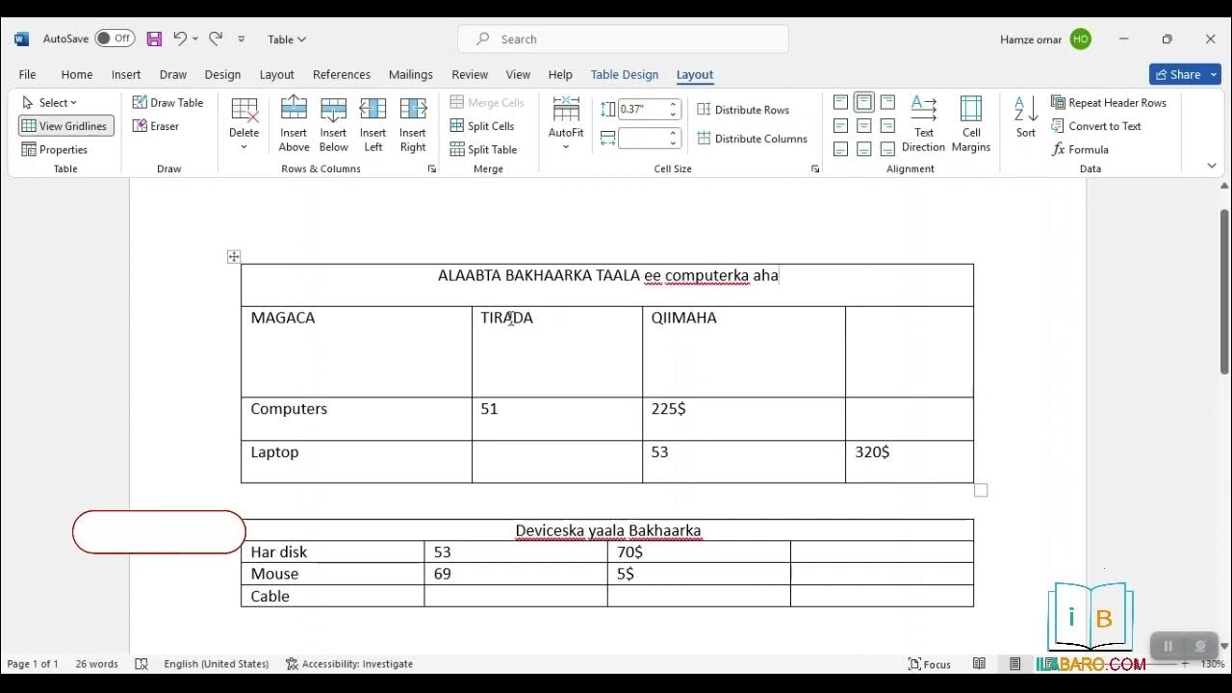Switch to the Home tab
1232x693 pixels.
tap(77, 74)
